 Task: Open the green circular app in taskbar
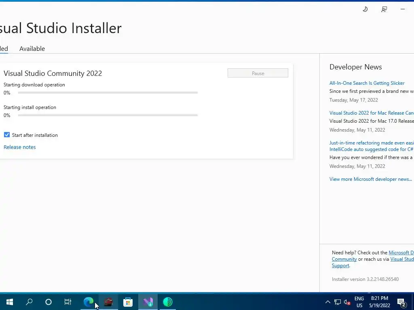tap(168, 302)
